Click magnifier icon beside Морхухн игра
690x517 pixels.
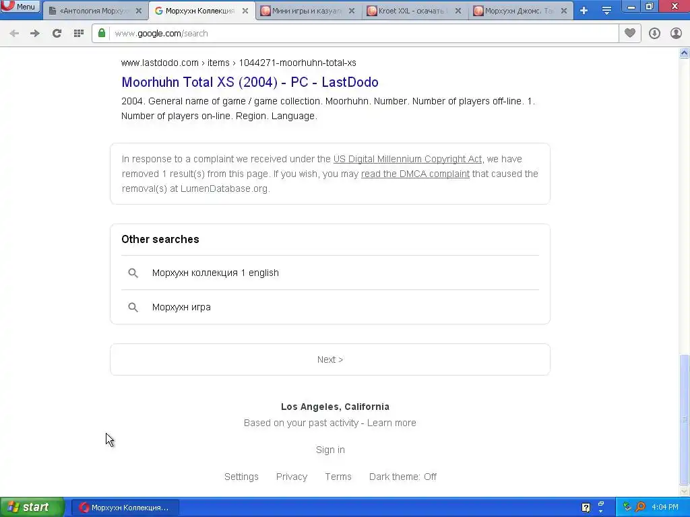[133, 307]
